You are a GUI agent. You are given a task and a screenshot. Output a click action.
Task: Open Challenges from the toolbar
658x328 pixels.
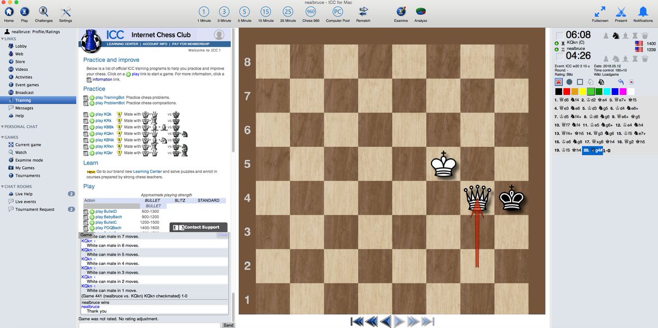point(44,13)
